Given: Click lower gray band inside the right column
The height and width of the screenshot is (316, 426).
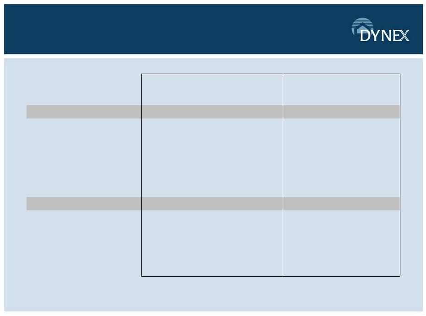Looking at the screenshot, I should [x=341, y=204].
